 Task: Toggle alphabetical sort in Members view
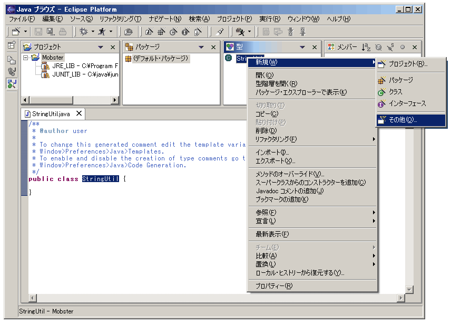click(366, 47)
